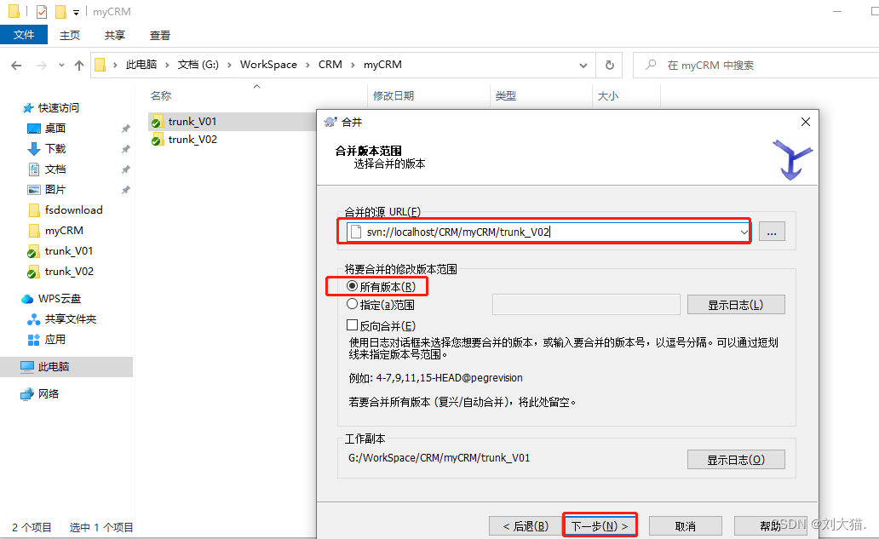Expand chevron after CRM breadcrumb

pyautogui.click(x=353, y=65)
